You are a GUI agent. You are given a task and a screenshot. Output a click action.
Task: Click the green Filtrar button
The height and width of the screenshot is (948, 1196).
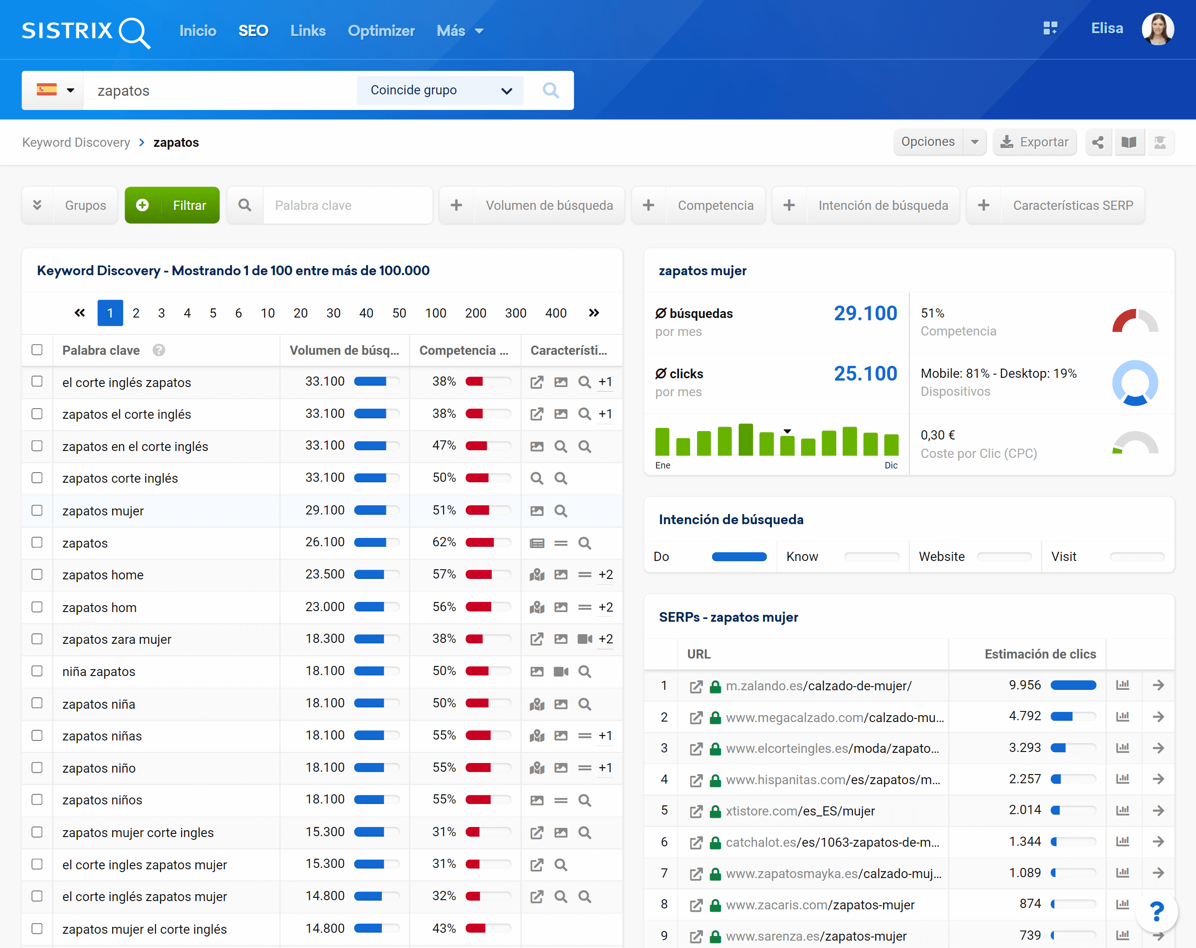pos(172,205)
